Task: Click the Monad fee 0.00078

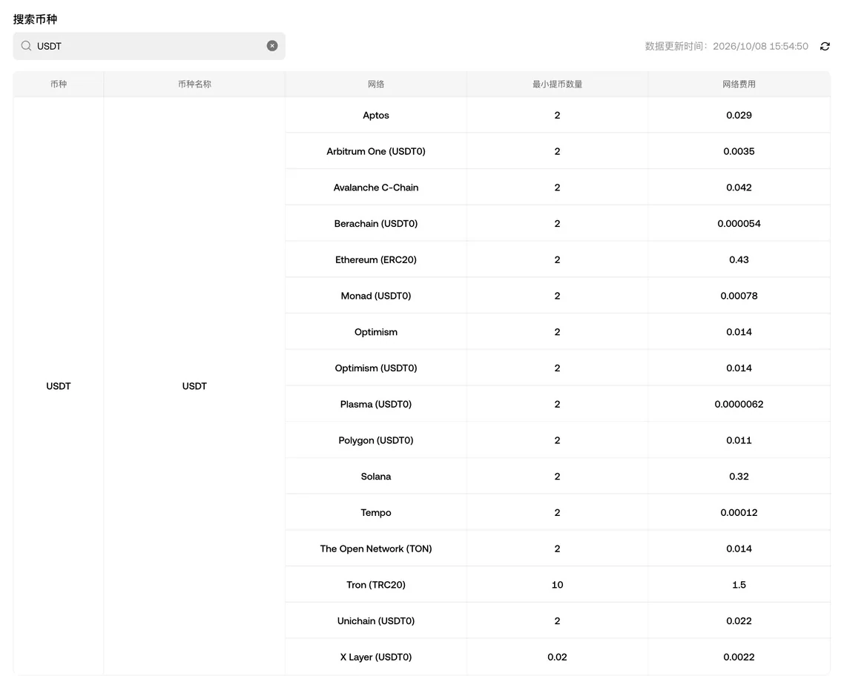Action: pos(739,295)
